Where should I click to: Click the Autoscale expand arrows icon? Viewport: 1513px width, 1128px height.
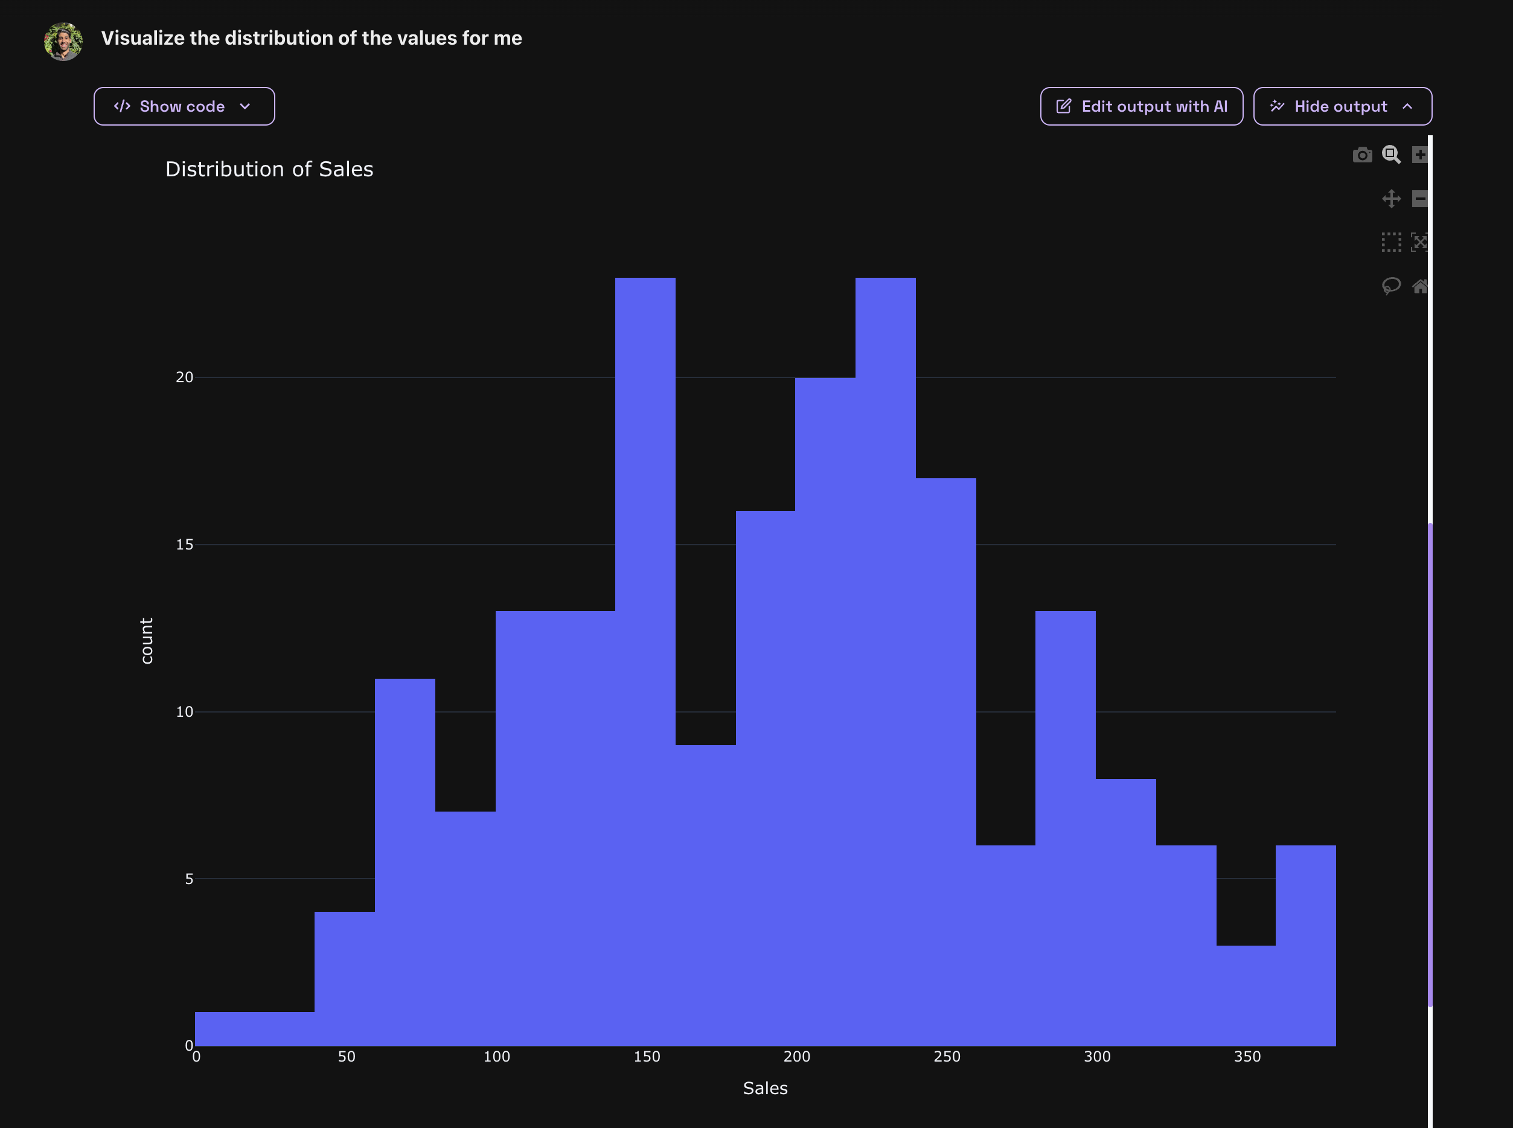(1419, 242)
